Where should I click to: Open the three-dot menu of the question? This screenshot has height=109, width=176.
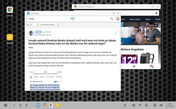coord(116,33)
